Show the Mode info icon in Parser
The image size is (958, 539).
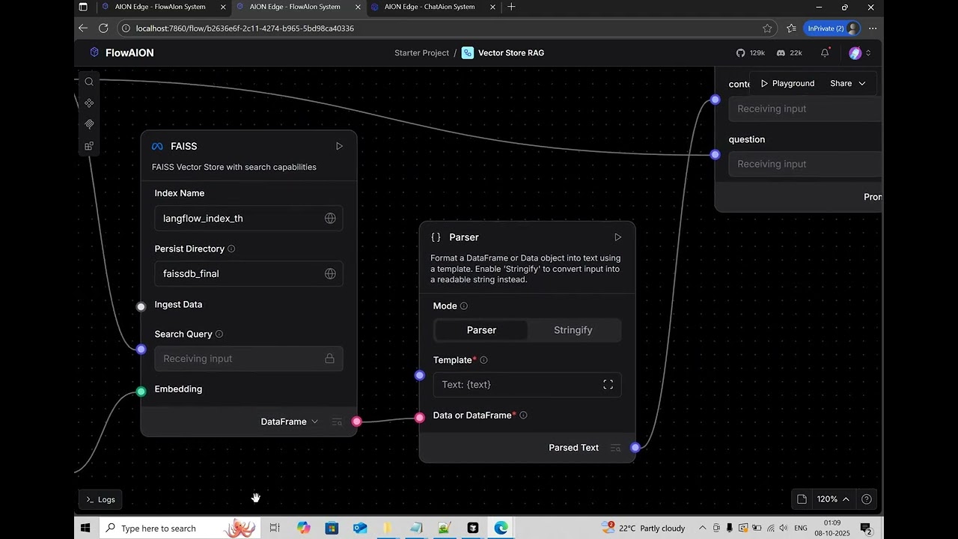(x=464, y=306)
